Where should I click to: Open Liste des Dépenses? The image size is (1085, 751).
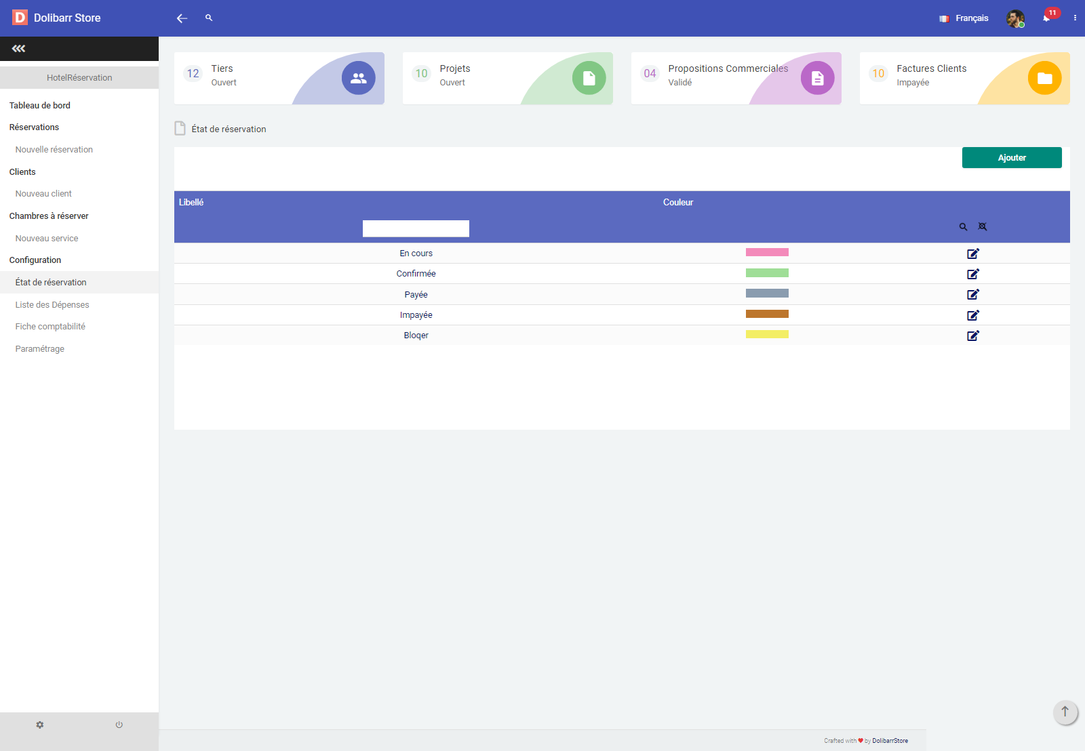pyautogui.click(x=52, y=304)
